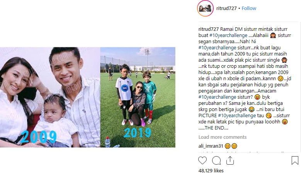Image resolution: width=301 pixels, height=177 pixels.
Task: Open comment bubble icon
Action: (x=216, y=160)
